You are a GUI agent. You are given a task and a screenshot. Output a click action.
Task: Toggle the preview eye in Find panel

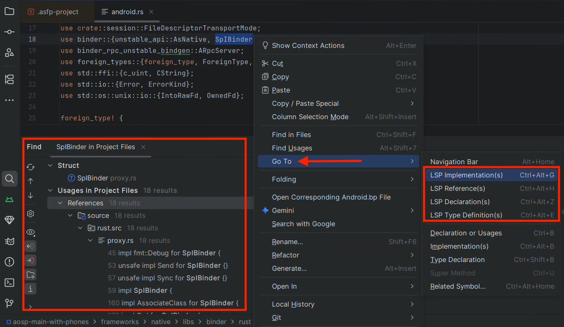(30, 232)
